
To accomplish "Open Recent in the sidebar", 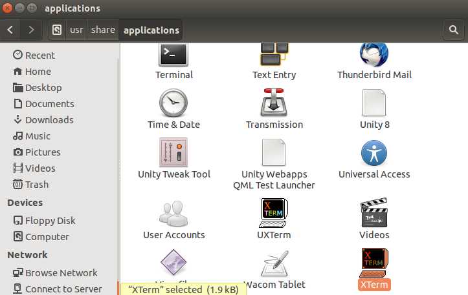I will coord(34,56).
